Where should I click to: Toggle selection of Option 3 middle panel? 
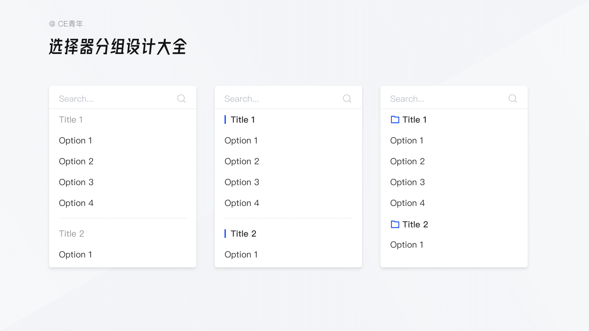(x=241, y=182)
